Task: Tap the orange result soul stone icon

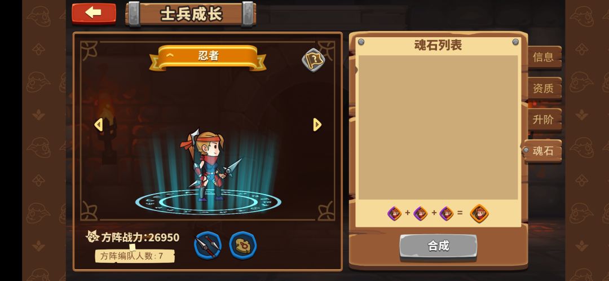Action: coord(479,213)
